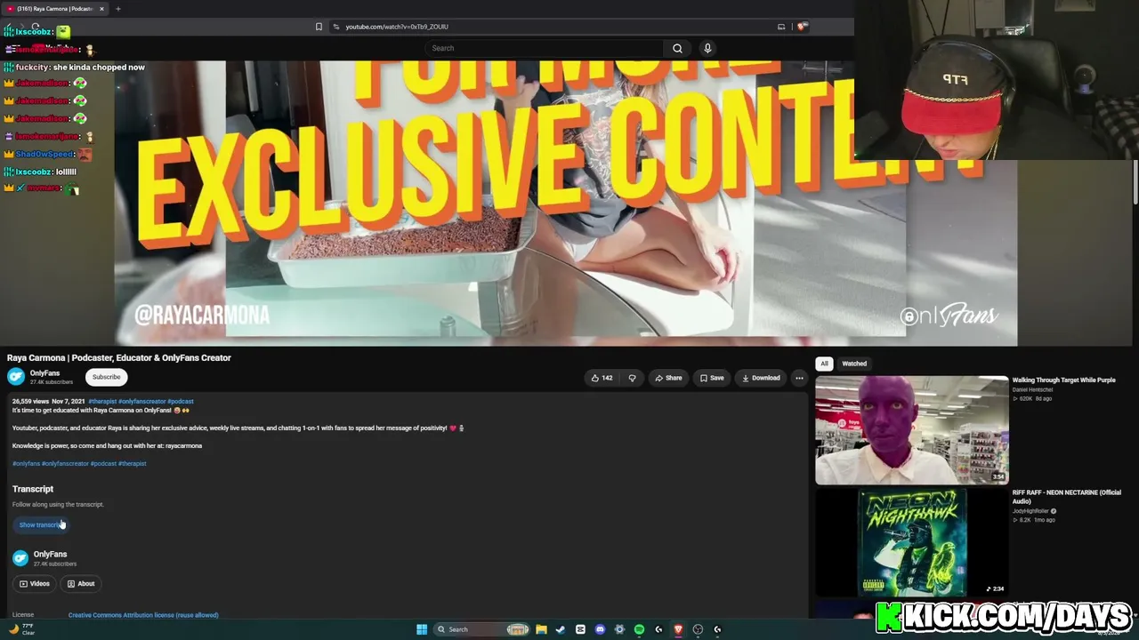The height and width of the screenshot is (640, 1139).
Task: Click the channel name OnlyFans under Transcript
Action: pyautogui.click(x=50, y=554)
